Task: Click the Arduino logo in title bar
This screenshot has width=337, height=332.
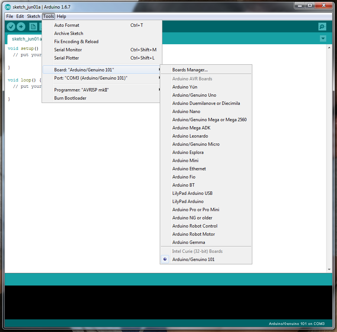Action: pyautogui.click(x=8, y=7)
